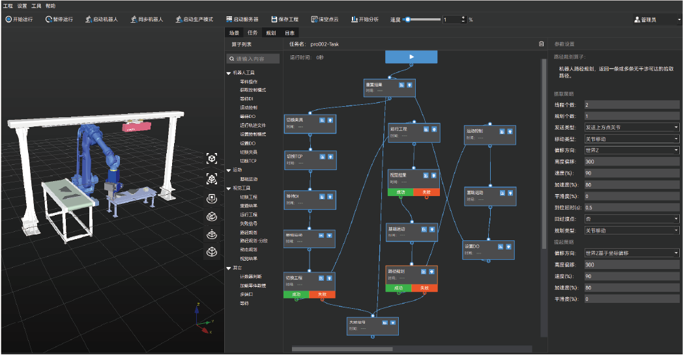Open the 工程 menu
The width and height of the screenshot is (683, 355).
point(8,6)
